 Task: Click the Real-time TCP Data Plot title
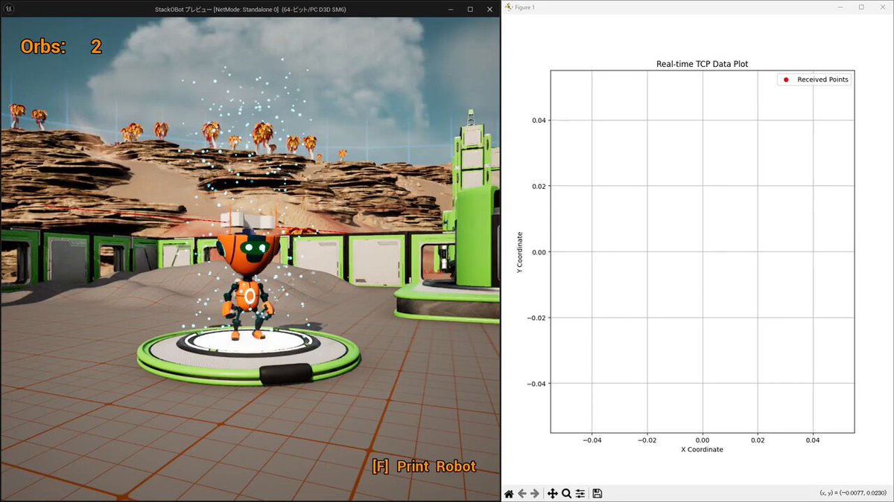point(703,64)
